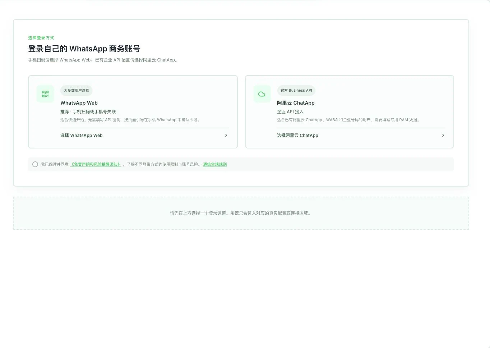Click the subtitle starting 手机扫码请选择 WhatsApp Web
The height and width of the screenshot is (348, 490).
pos(103,60)
